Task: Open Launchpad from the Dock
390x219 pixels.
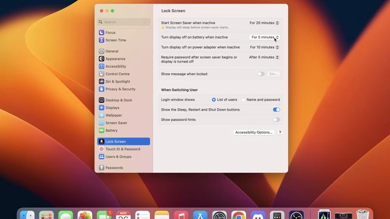Action: click(x=46, y=215)
